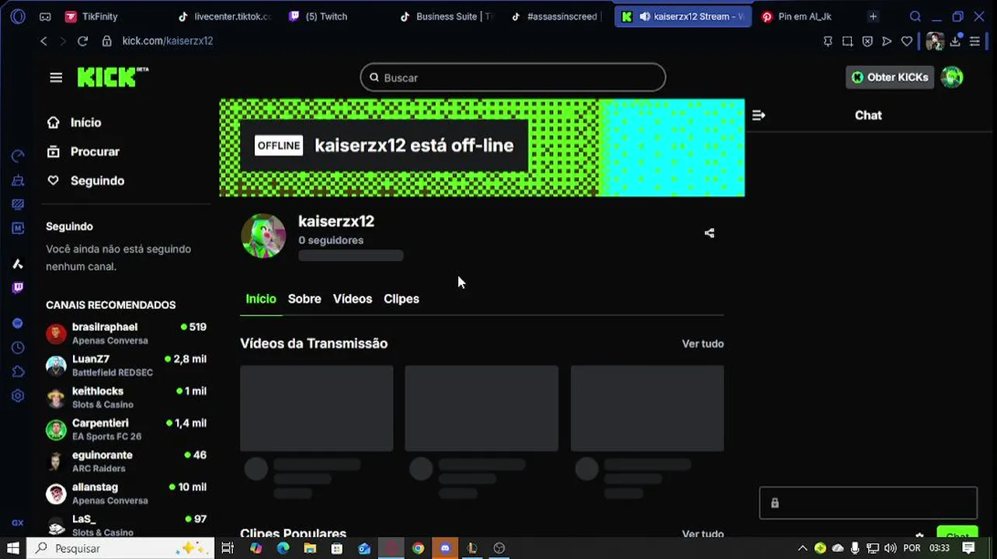Open the sidebar history clock icon
The image size is (997, 559).
click(18, 348)
